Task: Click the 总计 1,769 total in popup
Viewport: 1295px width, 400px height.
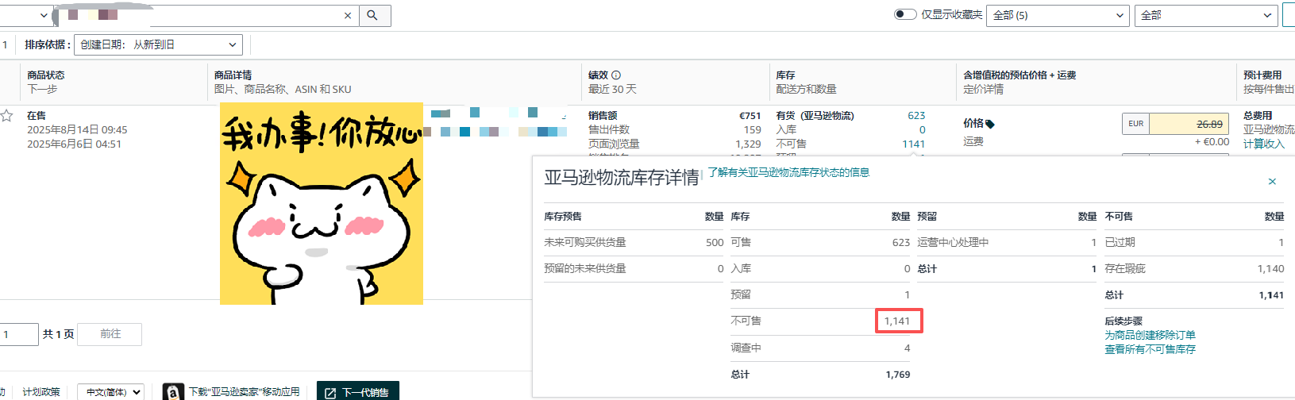Action: tap(898, 375)
